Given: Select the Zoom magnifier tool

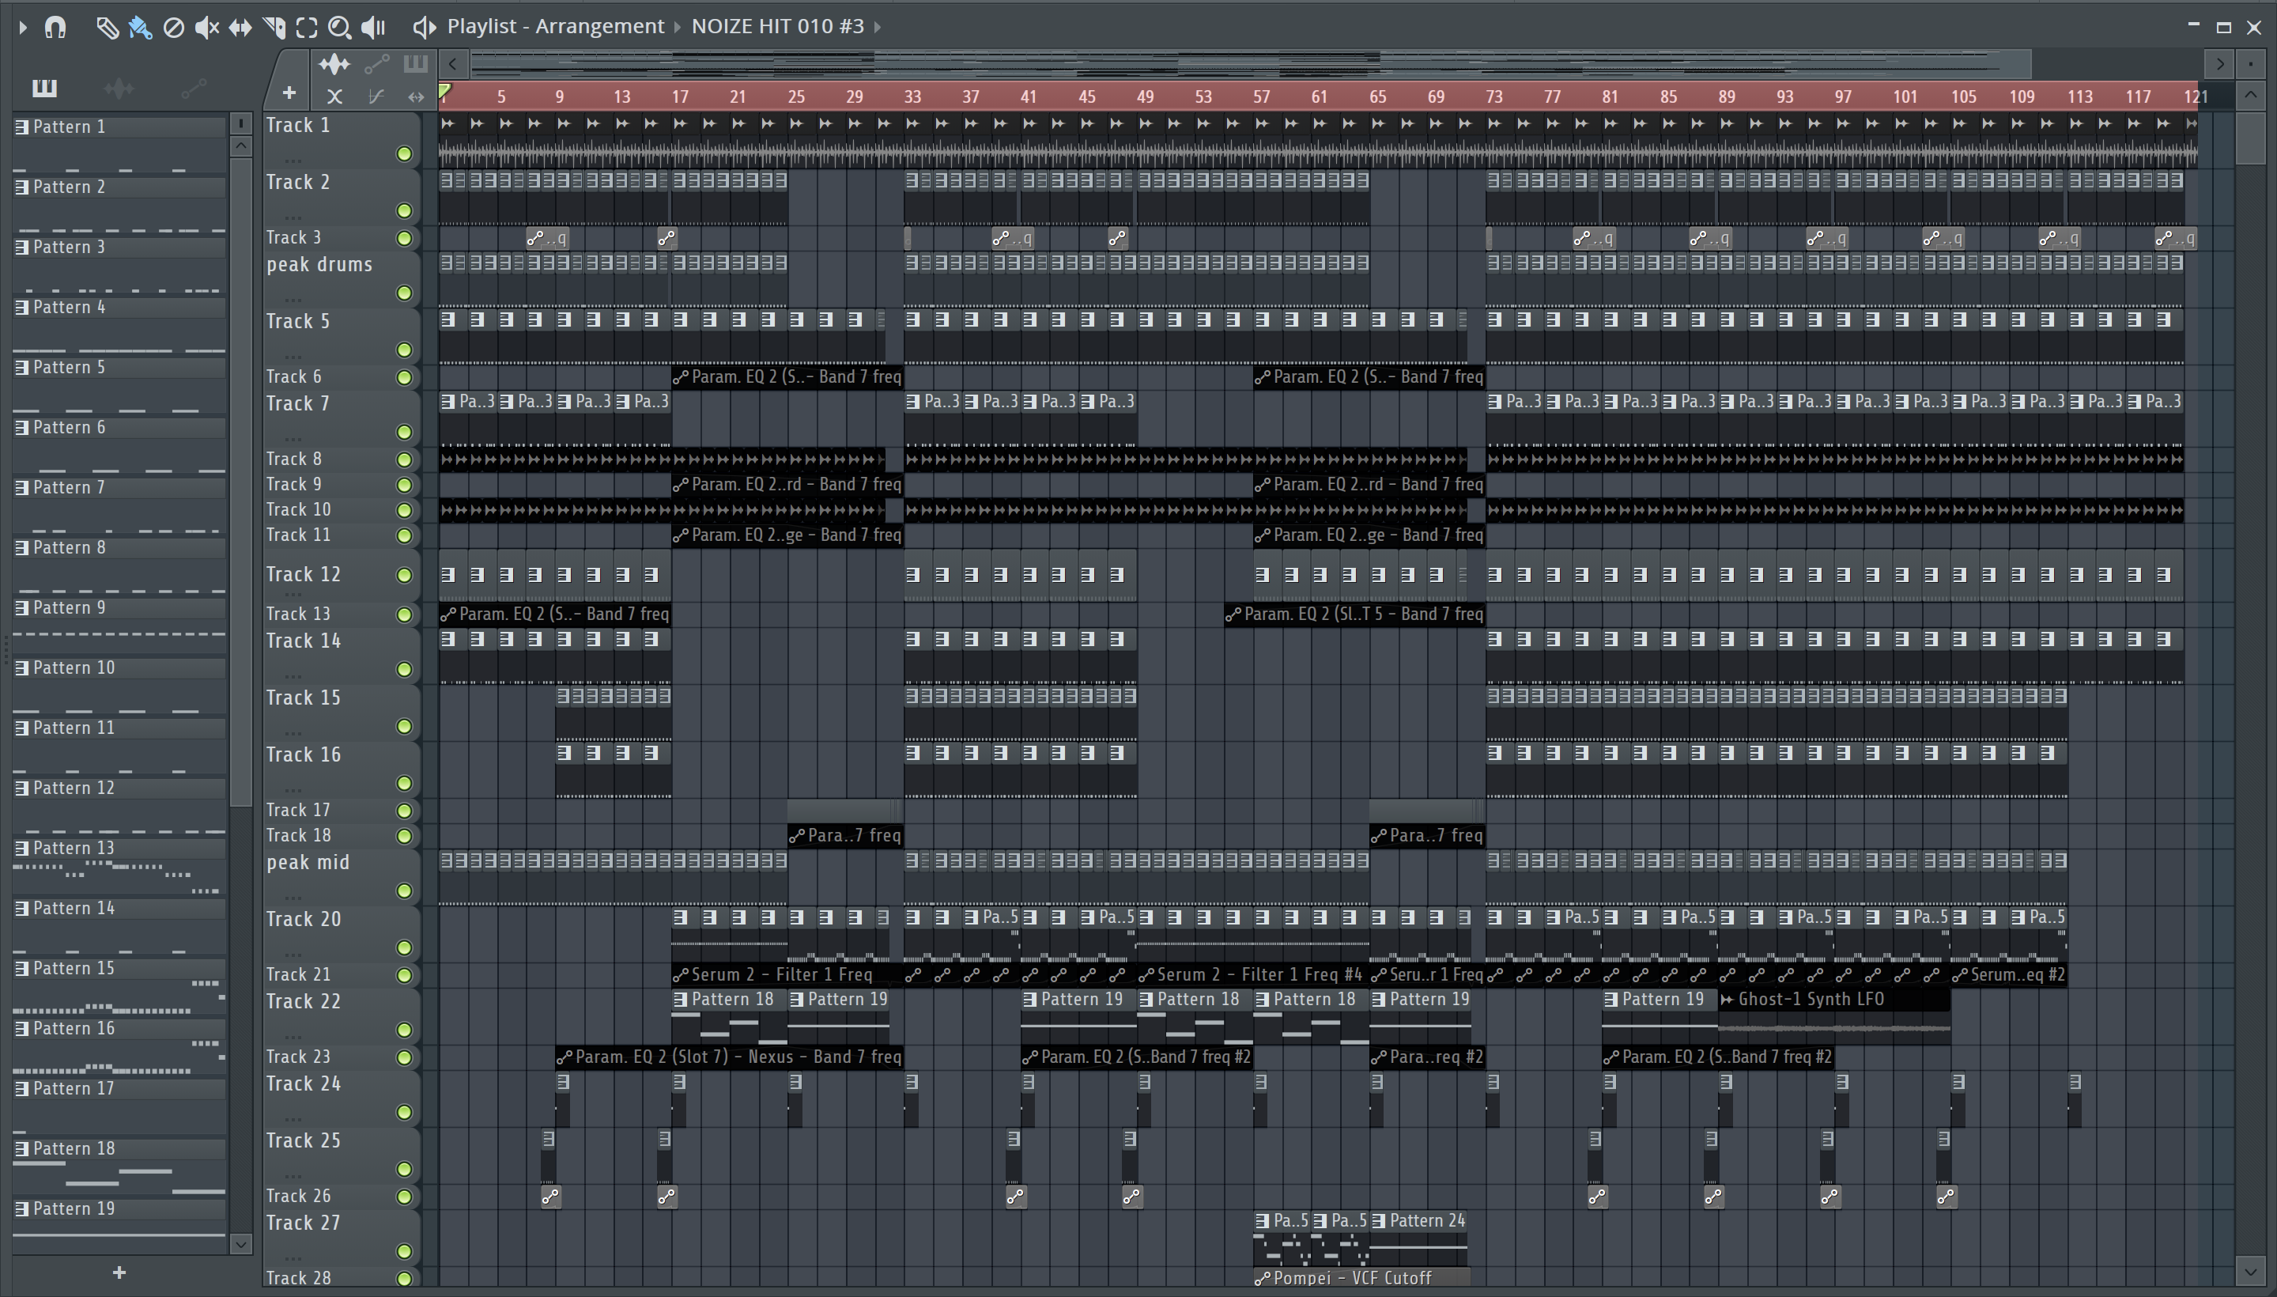Looking at the screenshot, I should pos(339,28).
